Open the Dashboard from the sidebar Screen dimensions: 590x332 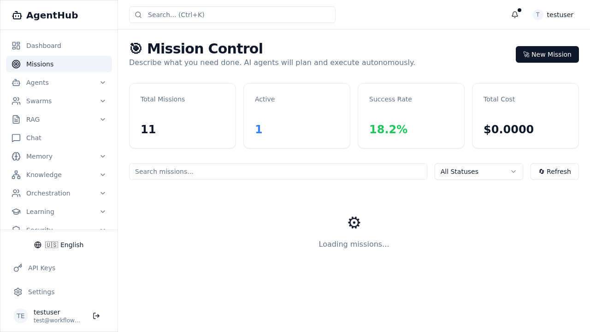(x=44, y=46)
